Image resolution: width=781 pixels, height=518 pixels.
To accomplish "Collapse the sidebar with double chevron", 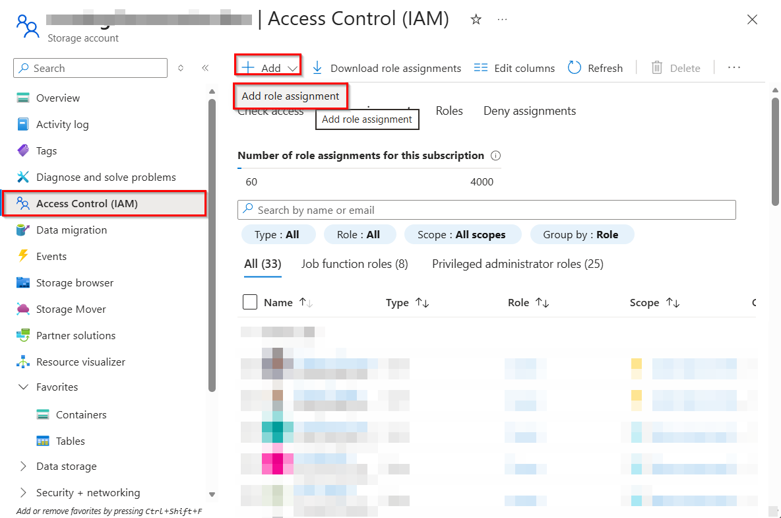I will coord(205,68).
